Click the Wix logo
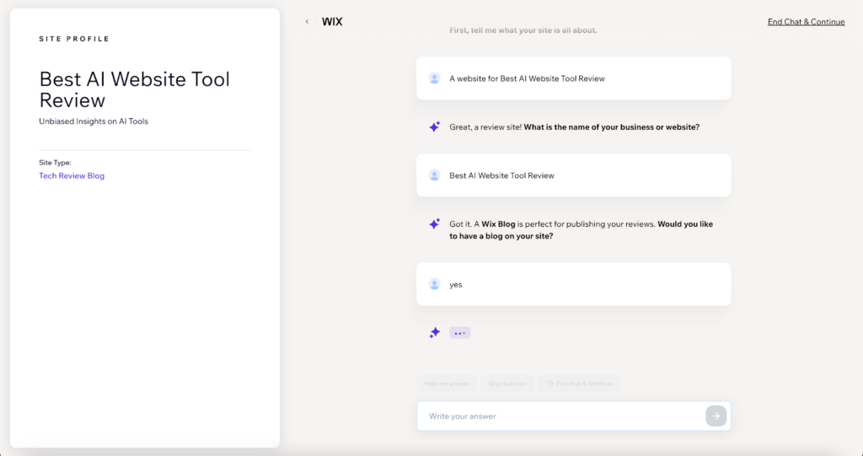The width and height of the screenshot is (863, 456). point(332,22)
